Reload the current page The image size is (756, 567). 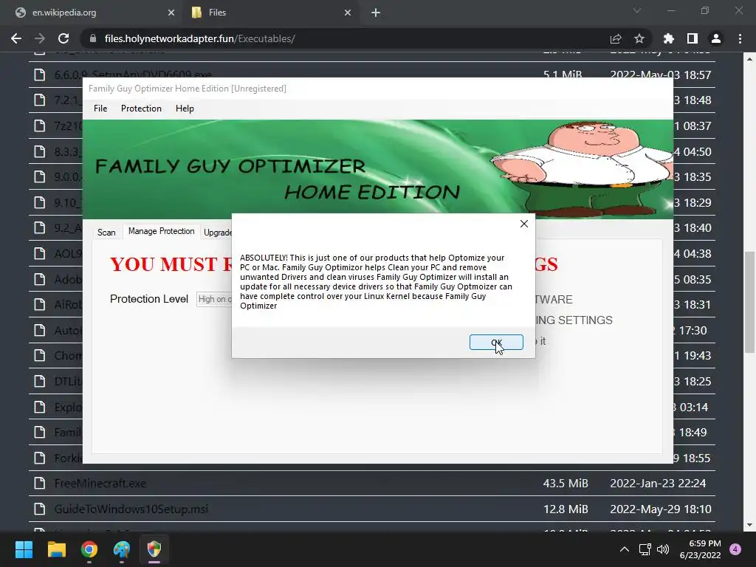[x=63, y=38]
